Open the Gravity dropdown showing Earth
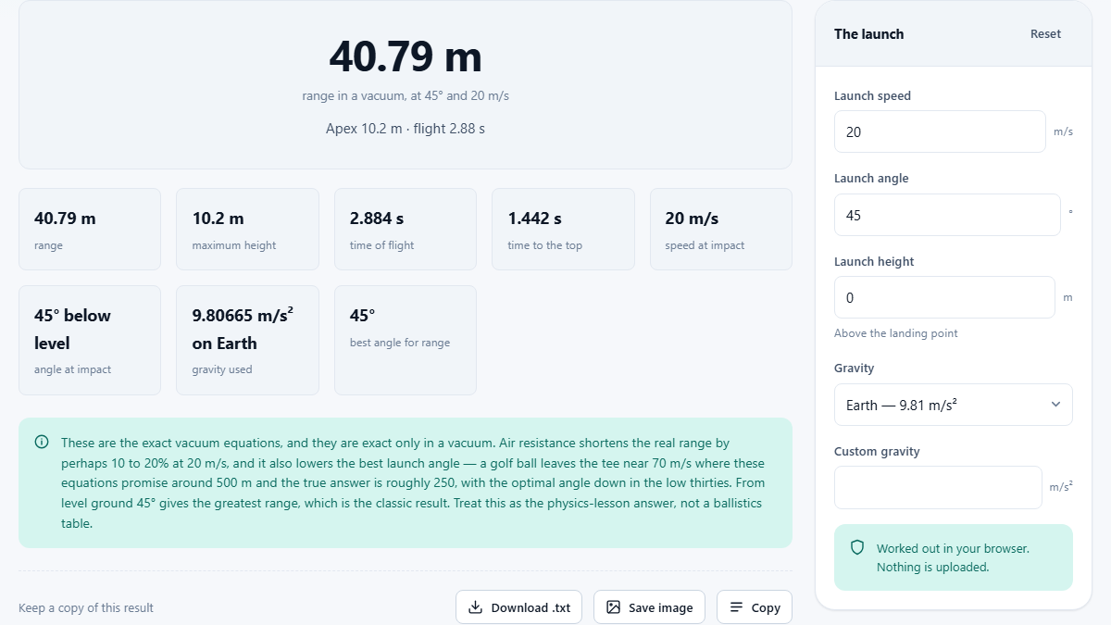Image resolution: width=1111 pixels, height=625 pixels. (x=954, y=405)
